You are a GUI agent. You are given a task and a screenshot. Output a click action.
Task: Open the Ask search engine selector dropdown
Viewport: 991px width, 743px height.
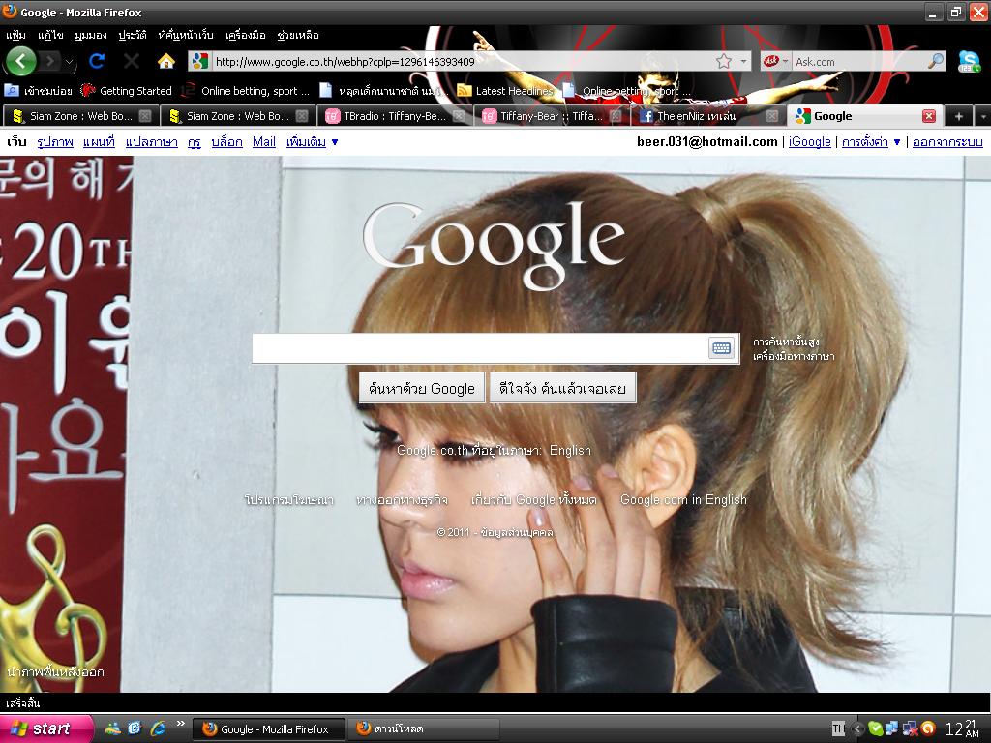point(775,61)
